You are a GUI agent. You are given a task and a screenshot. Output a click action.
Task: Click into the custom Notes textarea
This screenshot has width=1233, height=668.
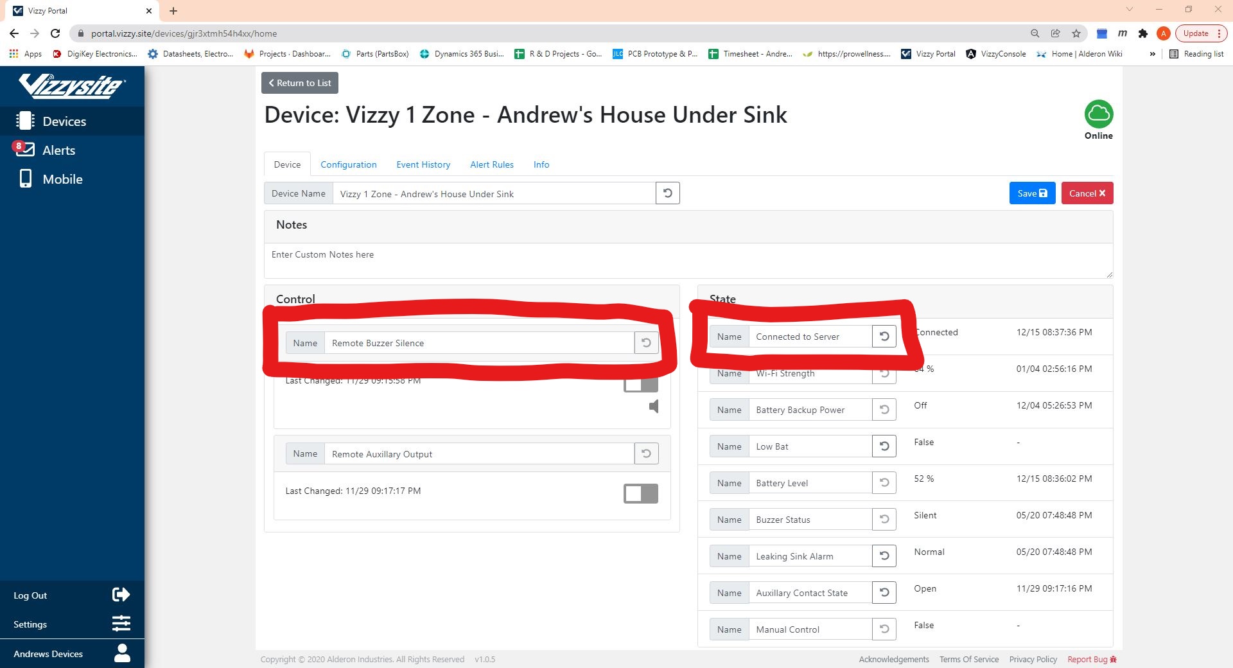click(688, 261)
